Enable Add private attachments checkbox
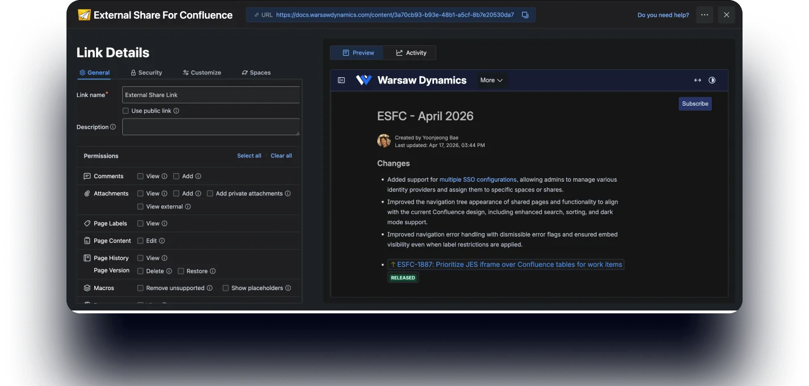 point(210,194)
